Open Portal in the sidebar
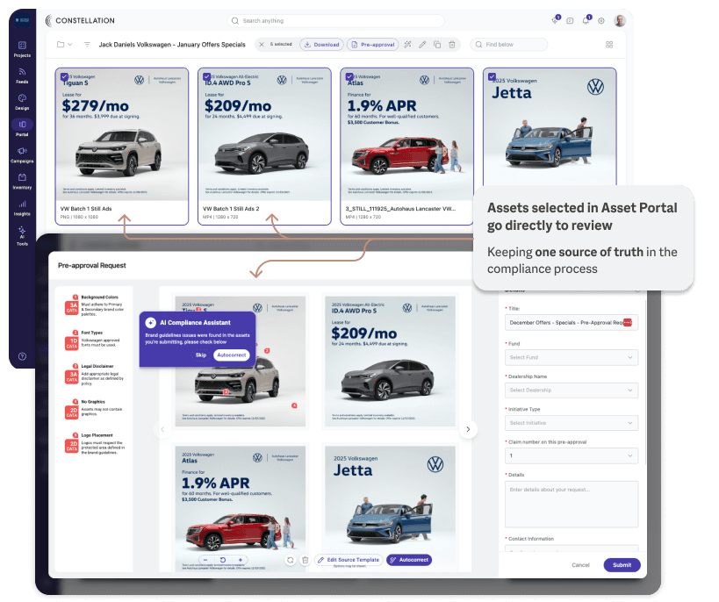719x602 pixels. click(x=22, y=128)
